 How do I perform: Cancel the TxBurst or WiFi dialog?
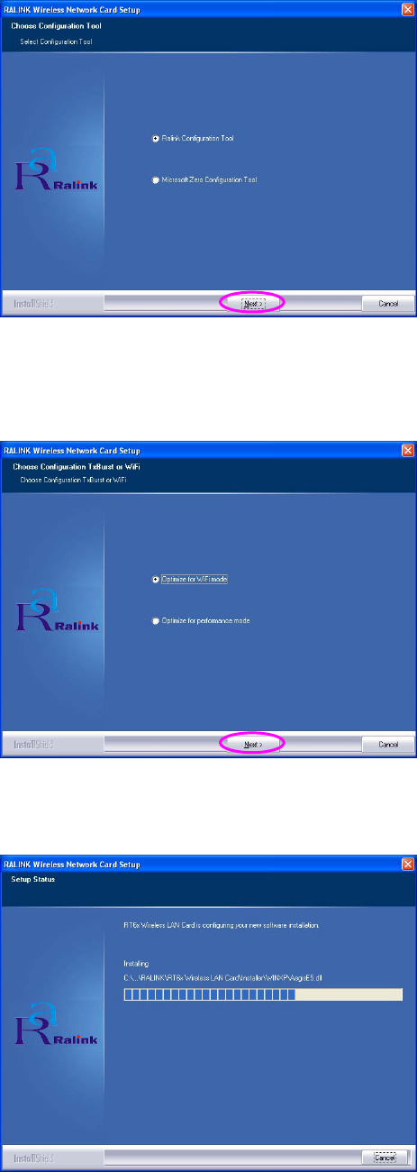coord(388,745)
